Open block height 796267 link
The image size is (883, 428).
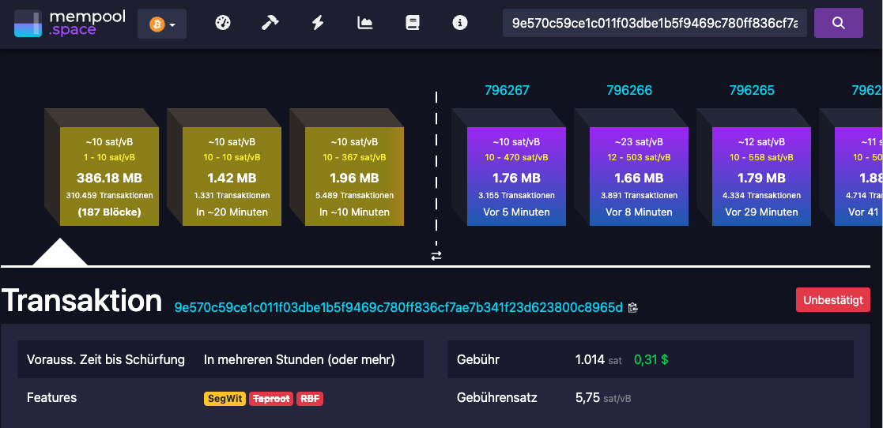click(507, 90)
